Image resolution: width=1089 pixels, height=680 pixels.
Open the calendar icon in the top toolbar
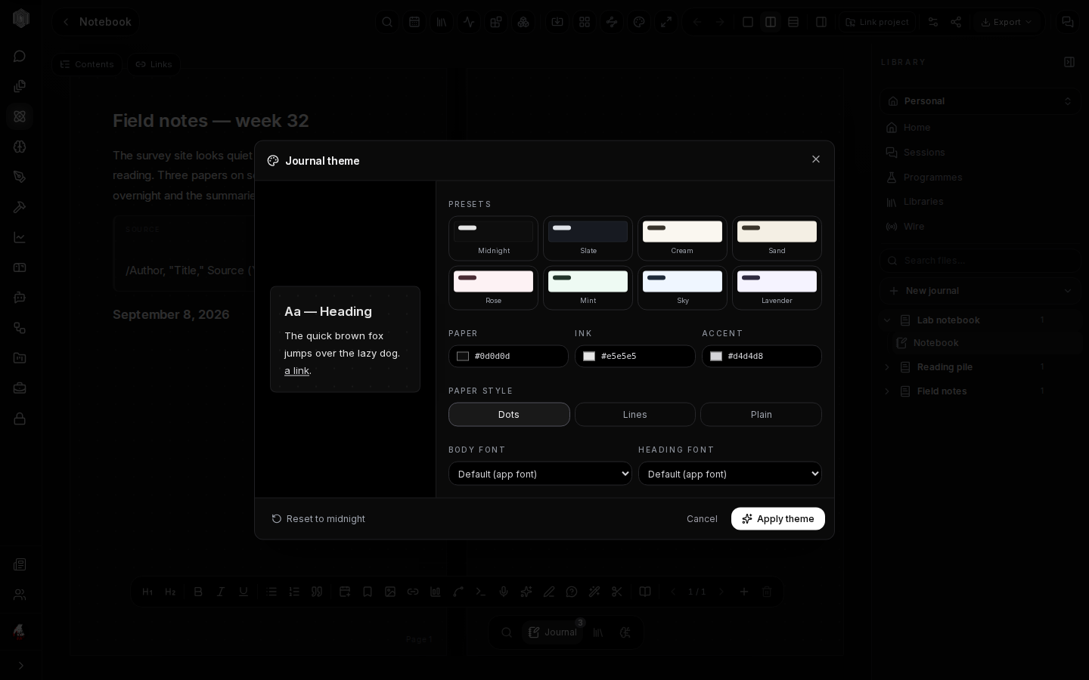pos(414,22)
